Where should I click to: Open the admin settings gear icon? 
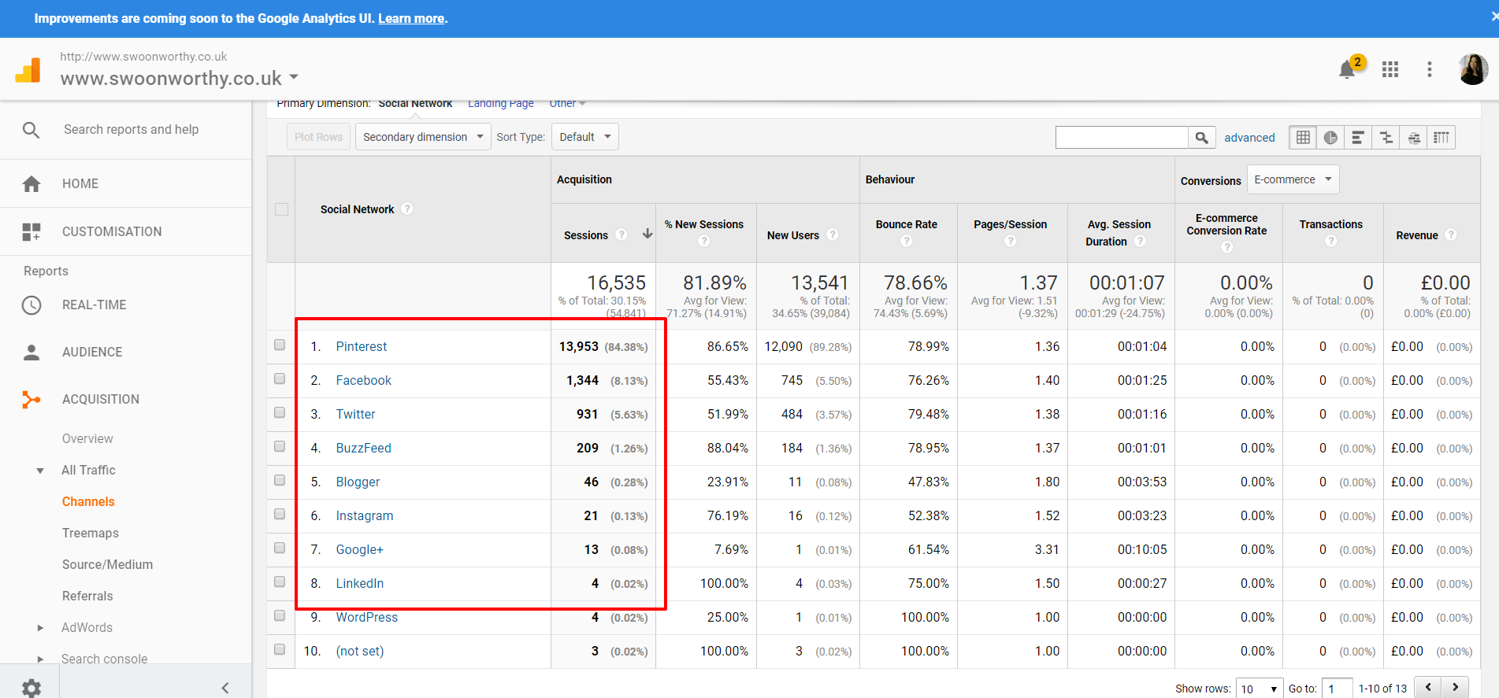click(x=31, y=688)
